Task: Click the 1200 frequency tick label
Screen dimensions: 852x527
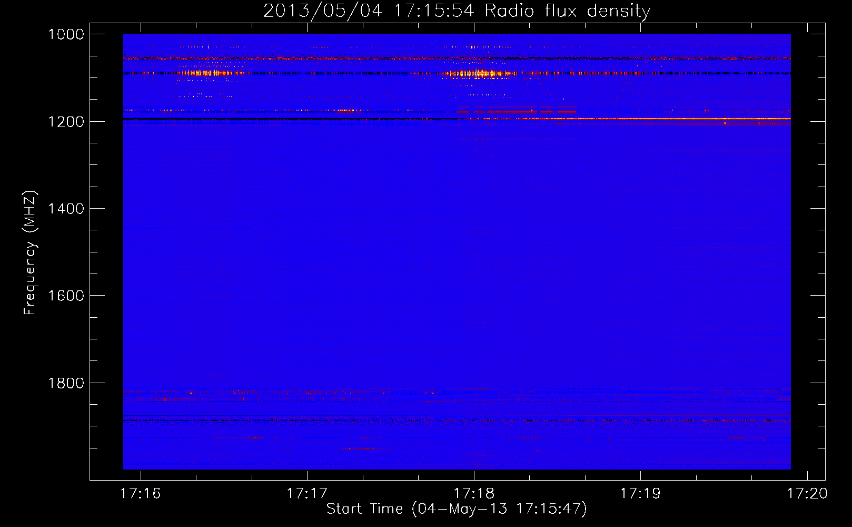Action: (x=66, y=122)
